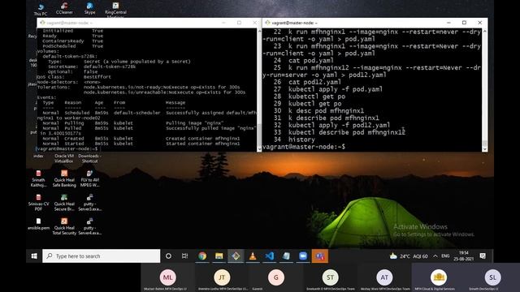Launch Skype from the desktop

(x=89, y=9)
